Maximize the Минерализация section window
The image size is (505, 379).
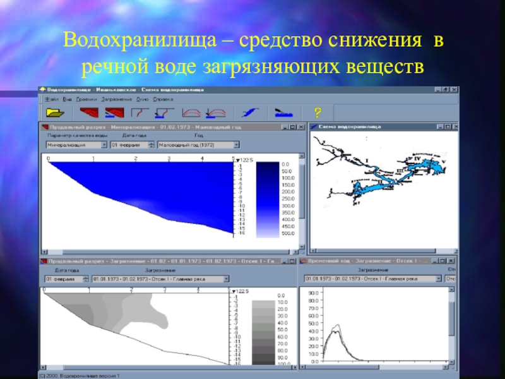(x=293, y=127)
